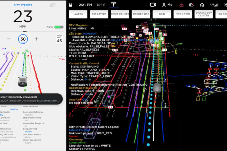Tap the red warning triangle alert icon
The width and height of the screenshot is (227, 151).
coord(181,5)
